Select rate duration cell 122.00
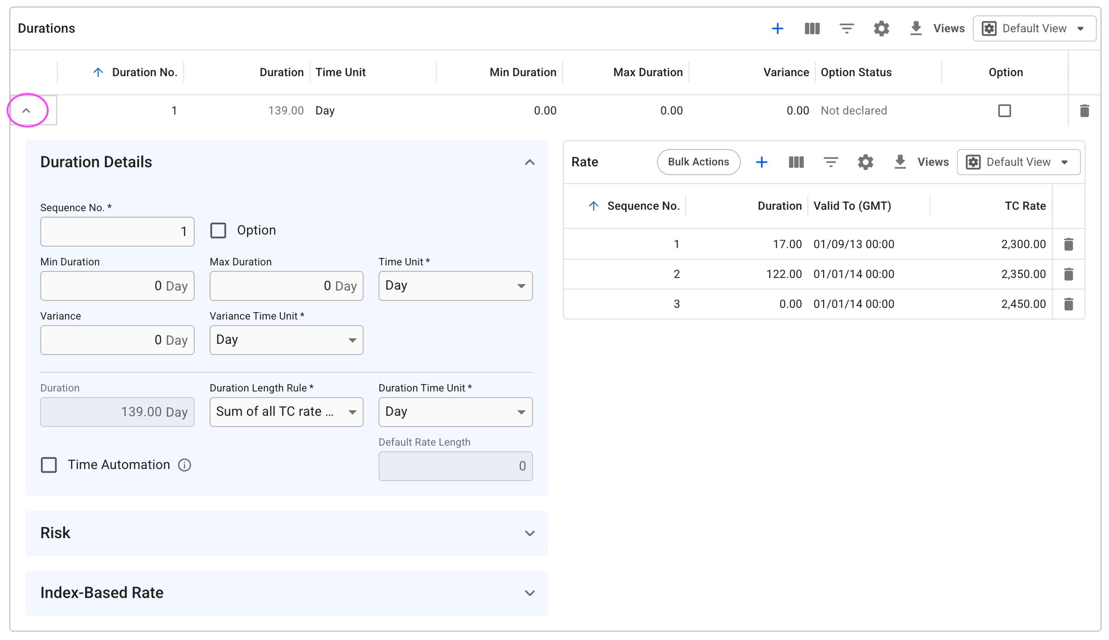The width and height of the screenshot is (1109, 640). pyautogui.click(x=784, y=274)
